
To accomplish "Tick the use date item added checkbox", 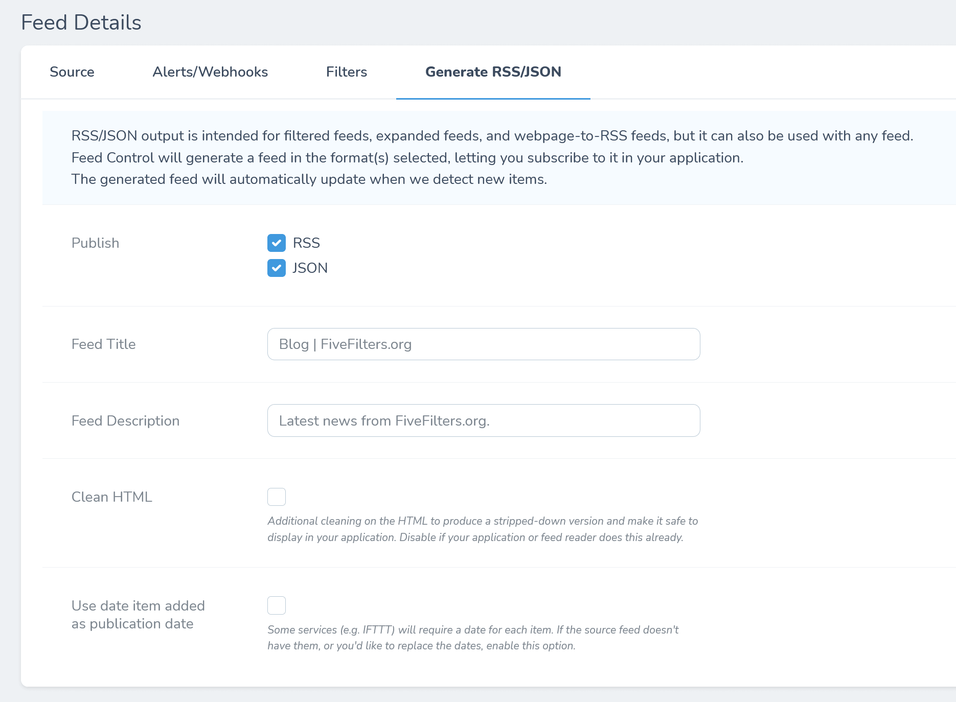I will (277, 605).
